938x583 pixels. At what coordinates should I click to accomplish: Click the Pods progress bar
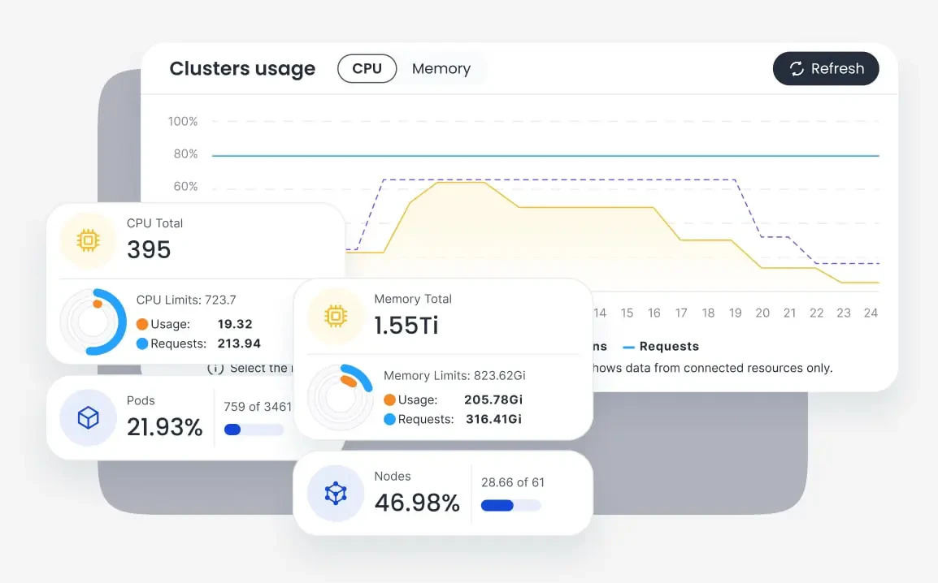(x=253, y=430)
